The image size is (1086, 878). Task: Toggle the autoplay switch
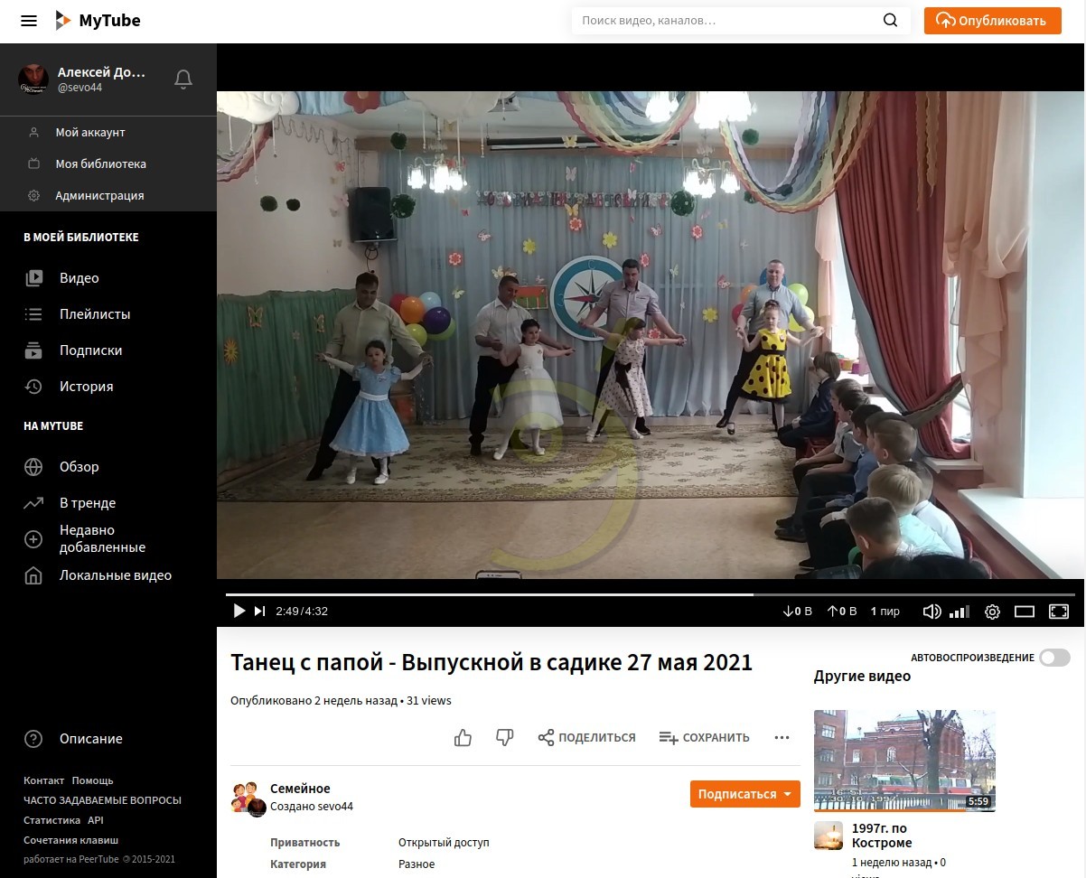(1053, 658)
